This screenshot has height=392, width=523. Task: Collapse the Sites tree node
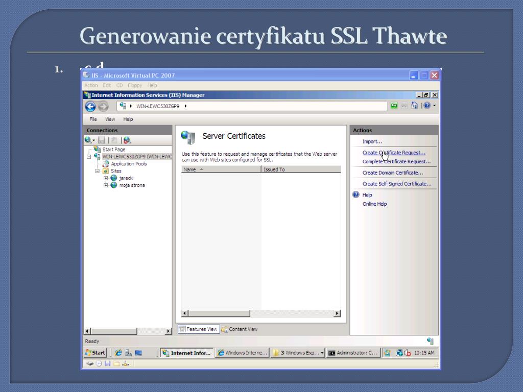click(98, 171)
